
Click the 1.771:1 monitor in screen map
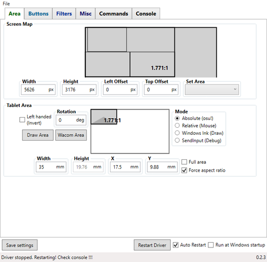[x=152, y=64]
